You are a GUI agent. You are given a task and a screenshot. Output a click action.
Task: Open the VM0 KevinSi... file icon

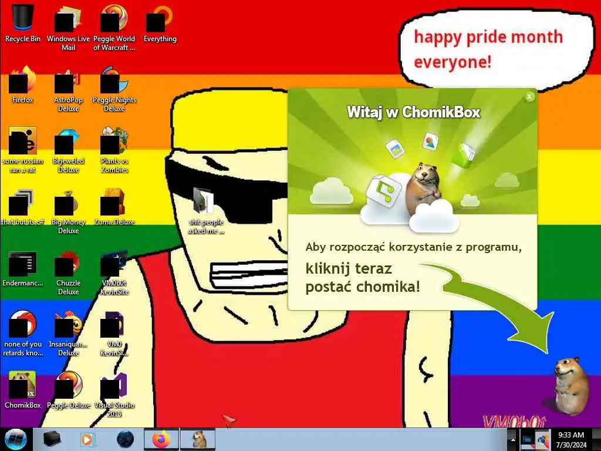coord(114,334)
